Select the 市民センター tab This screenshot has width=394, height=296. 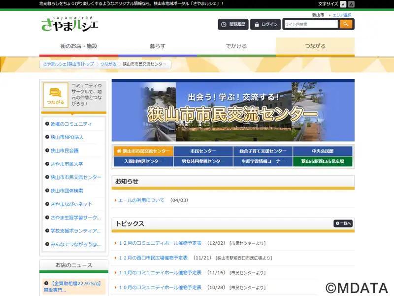[203, 151]
